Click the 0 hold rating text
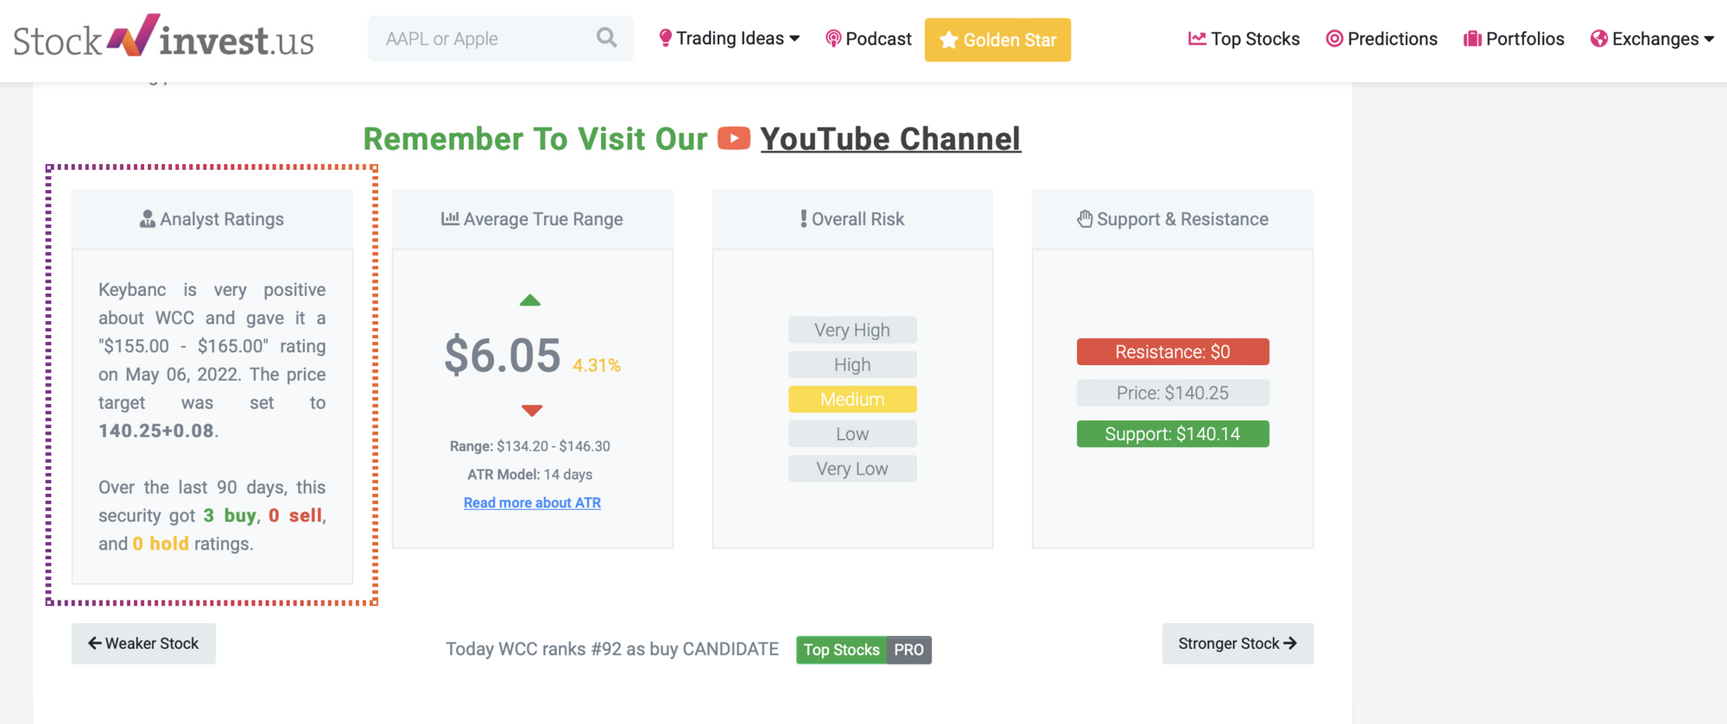This screenshot has height=724, width=1727. [x=161, y=545]
